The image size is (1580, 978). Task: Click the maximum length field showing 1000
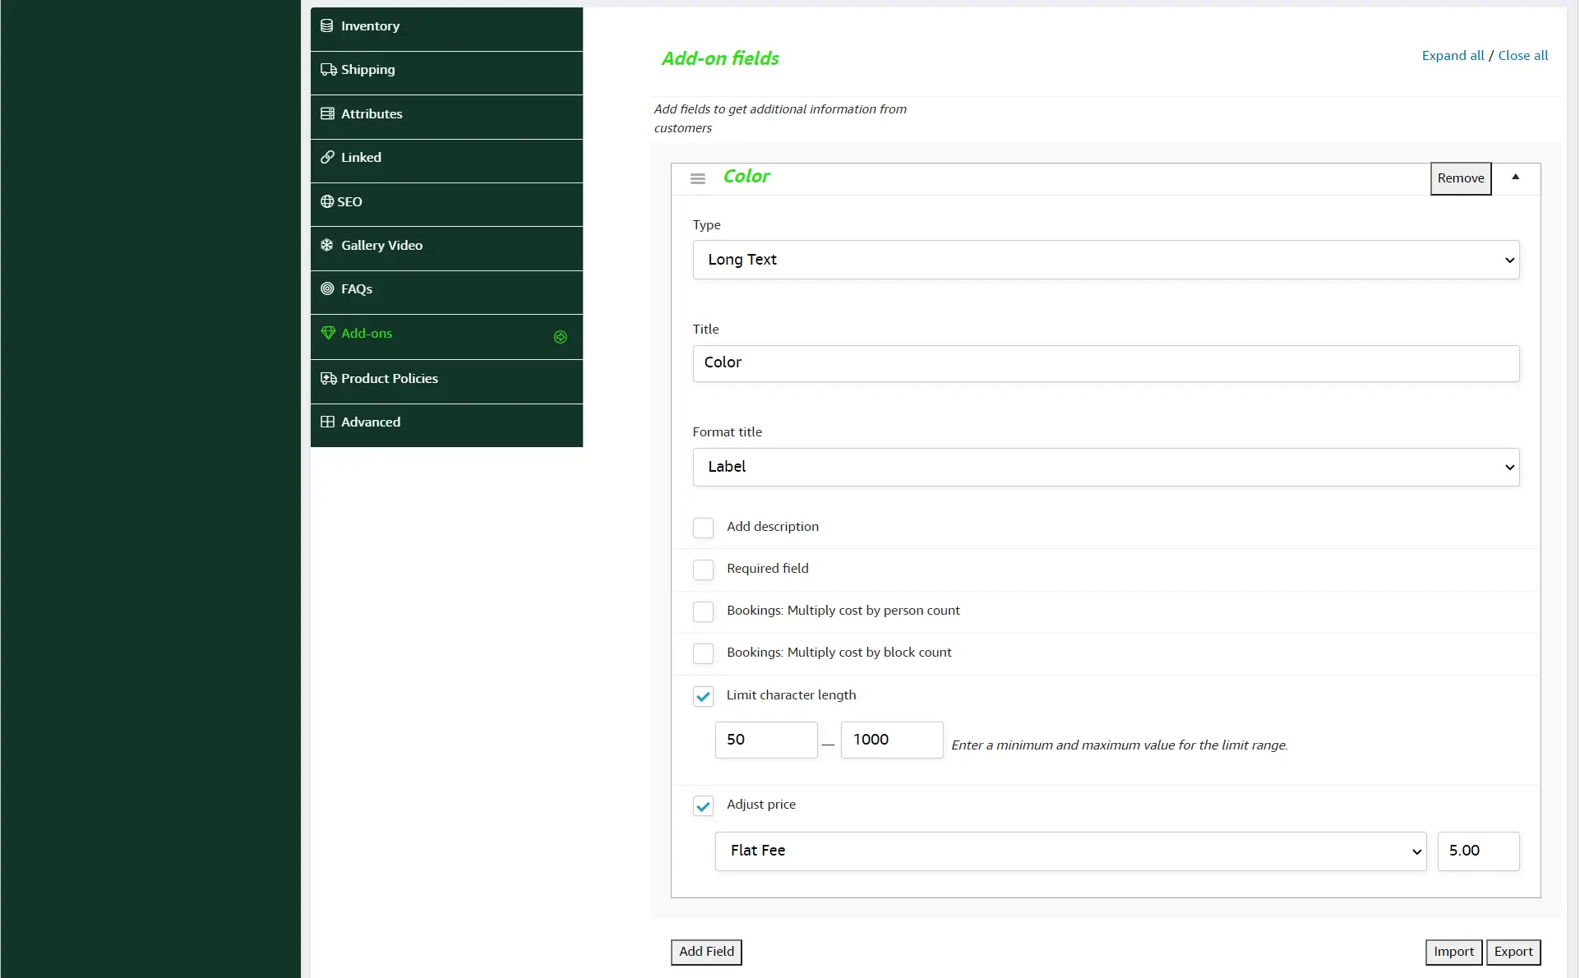pyautogui.click(x=892, y=740)
